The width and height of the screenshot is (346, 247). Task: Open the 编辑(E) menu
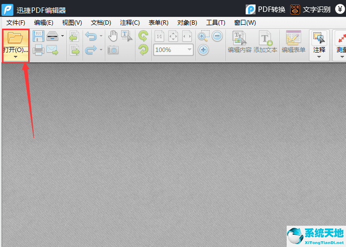click(43, 23)
